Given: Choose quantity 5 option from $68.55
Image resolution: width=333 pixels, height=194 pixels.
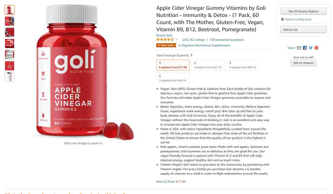Looking at the screenshot, I should [x=173, y=78].
